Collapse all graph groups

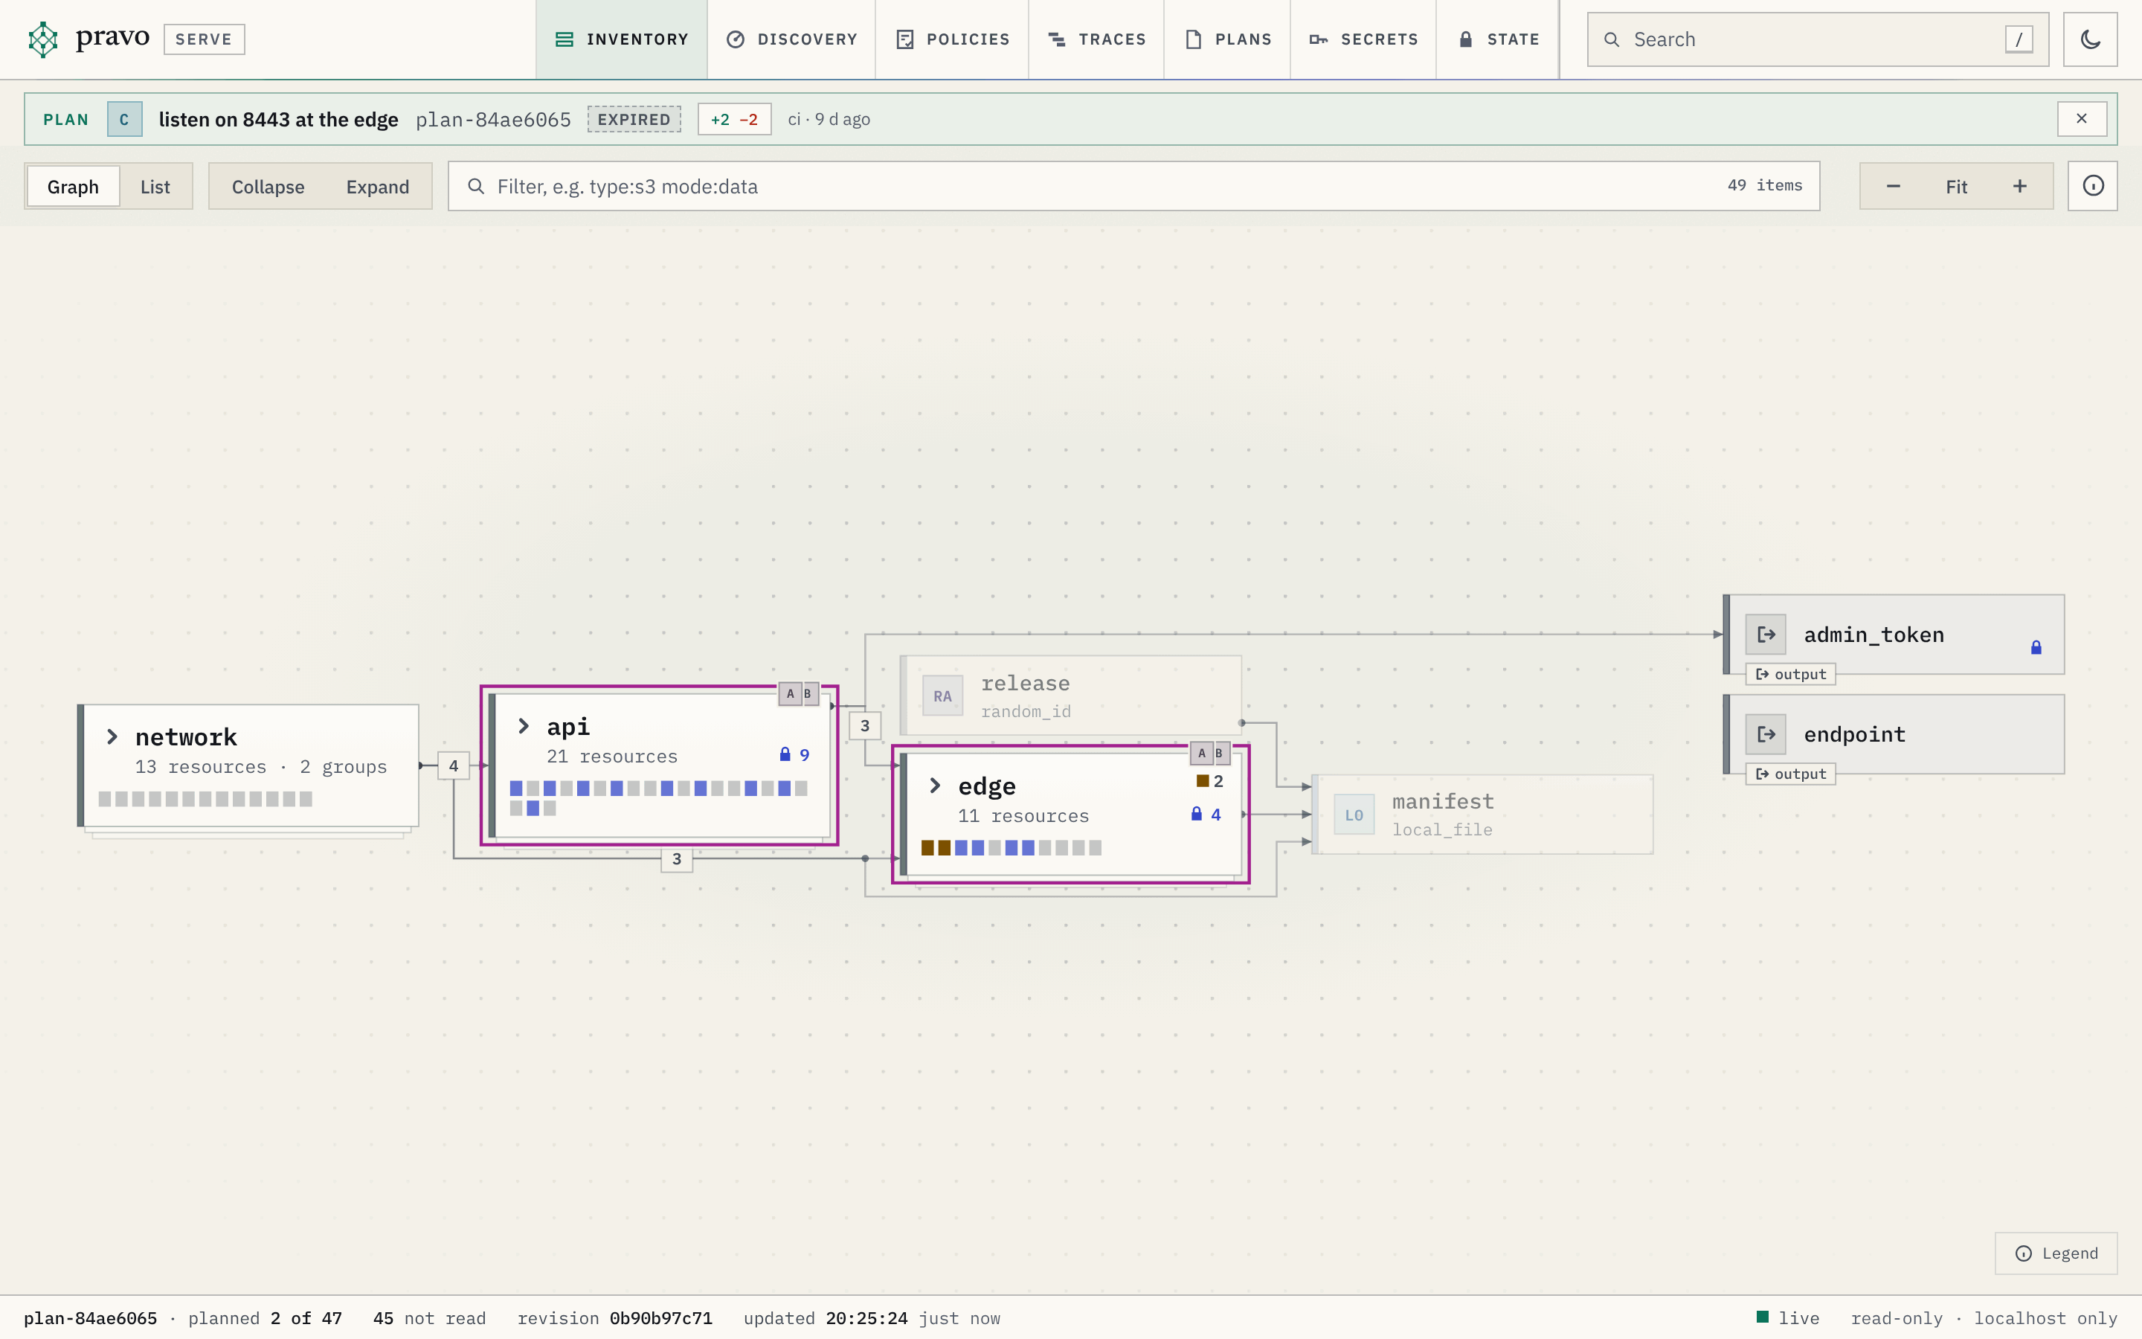coord(268,186)
